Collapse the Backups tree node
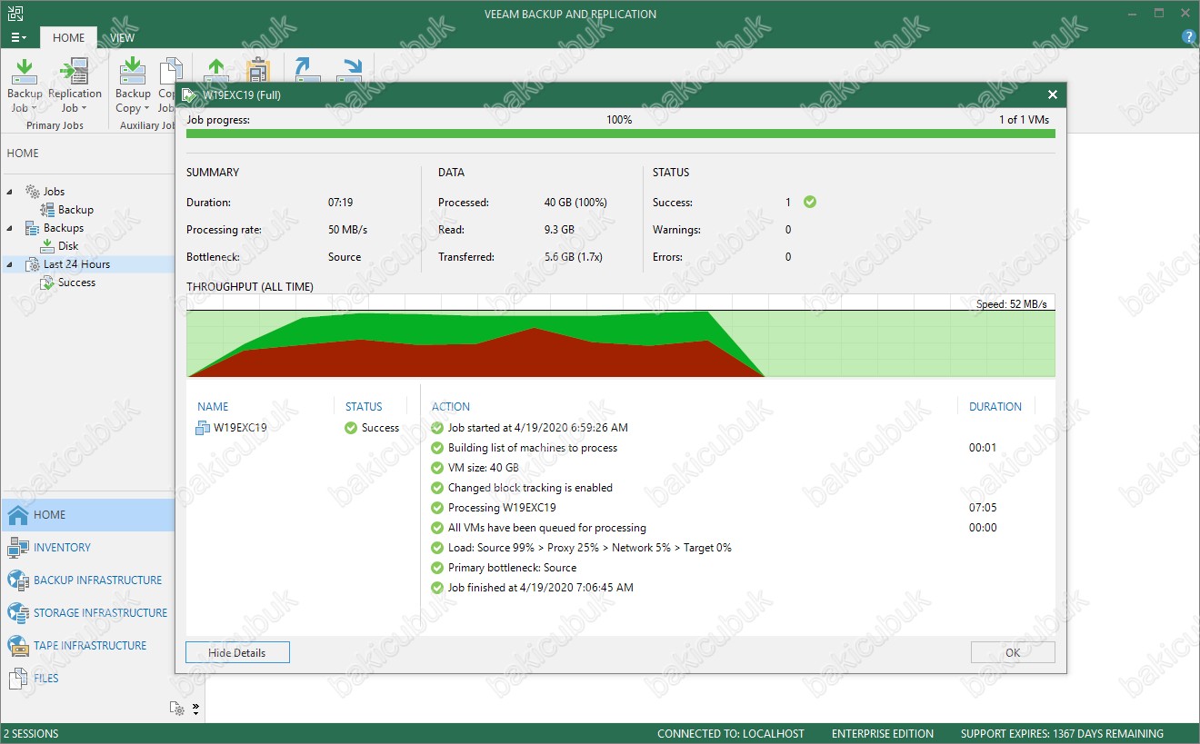This screenshot has width=1200, height=744. pyautogui.click(x=10, y=228)
